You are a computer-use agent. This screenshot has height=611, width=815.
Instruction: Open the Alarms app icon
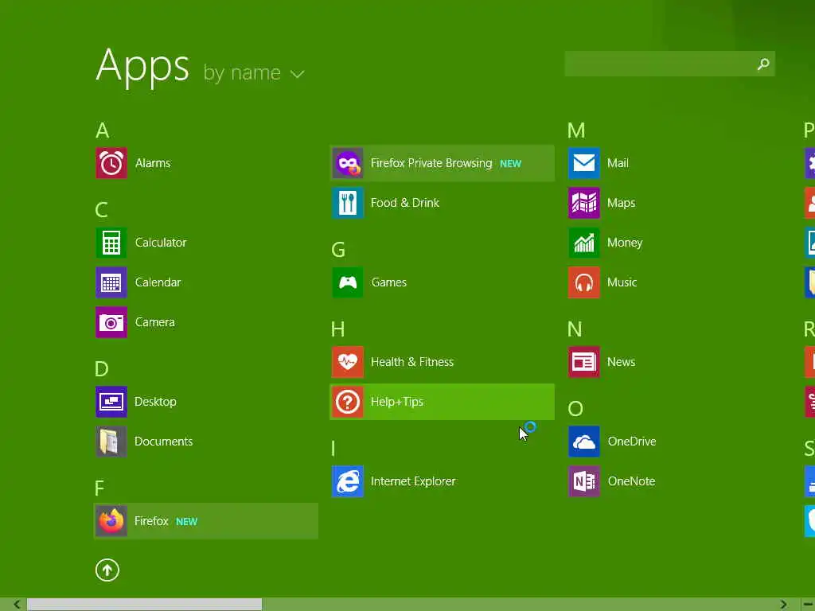[111, 163]
